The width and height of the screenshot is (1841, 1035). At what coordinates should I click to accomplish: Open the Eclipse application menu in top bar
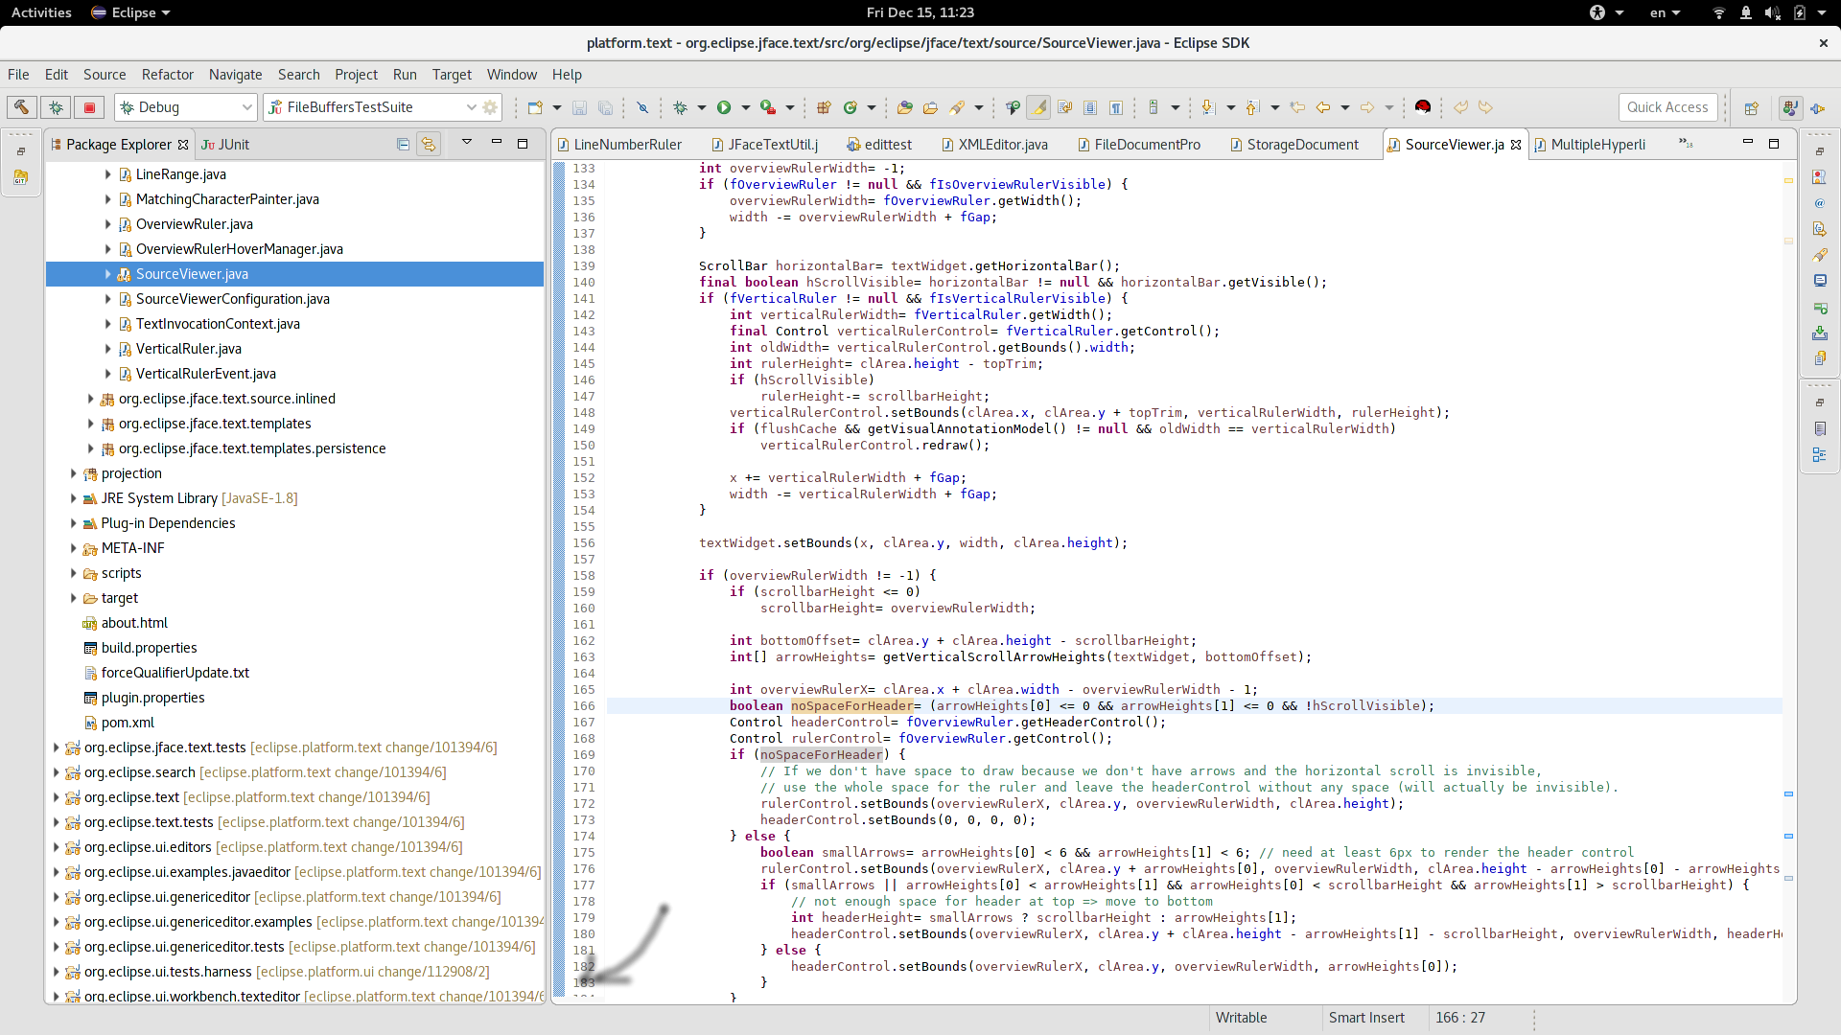coord(130,12)
